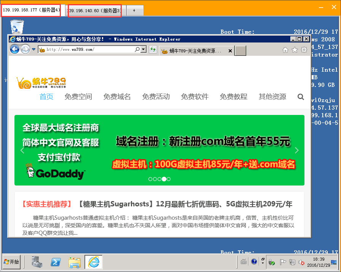Switch to the 服务器3 tab

[94, 11]
